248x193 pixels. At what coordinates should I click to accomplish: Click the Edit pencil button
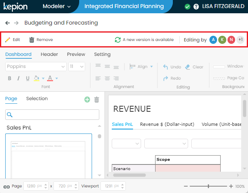(x=12, y=40)
